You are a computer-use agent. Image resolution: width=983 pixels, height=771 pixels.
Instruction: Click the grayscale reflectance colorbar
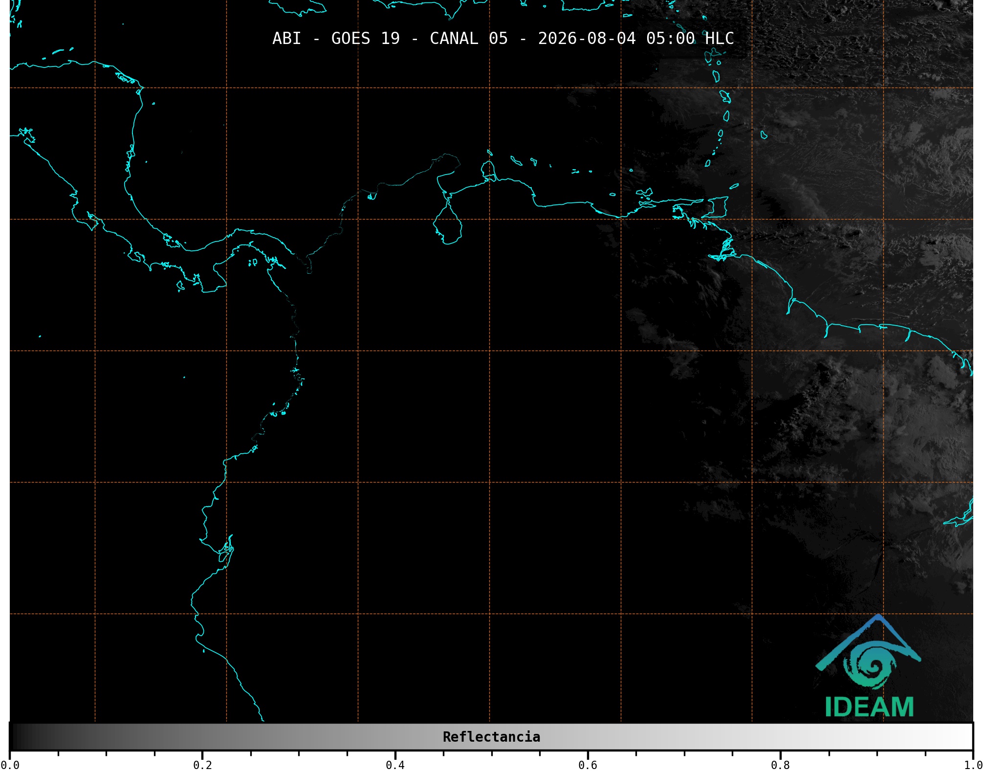(491, 737)
